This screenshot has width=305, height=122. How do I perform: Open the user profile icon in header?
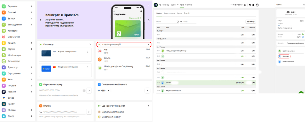click(x=257, y=5)
